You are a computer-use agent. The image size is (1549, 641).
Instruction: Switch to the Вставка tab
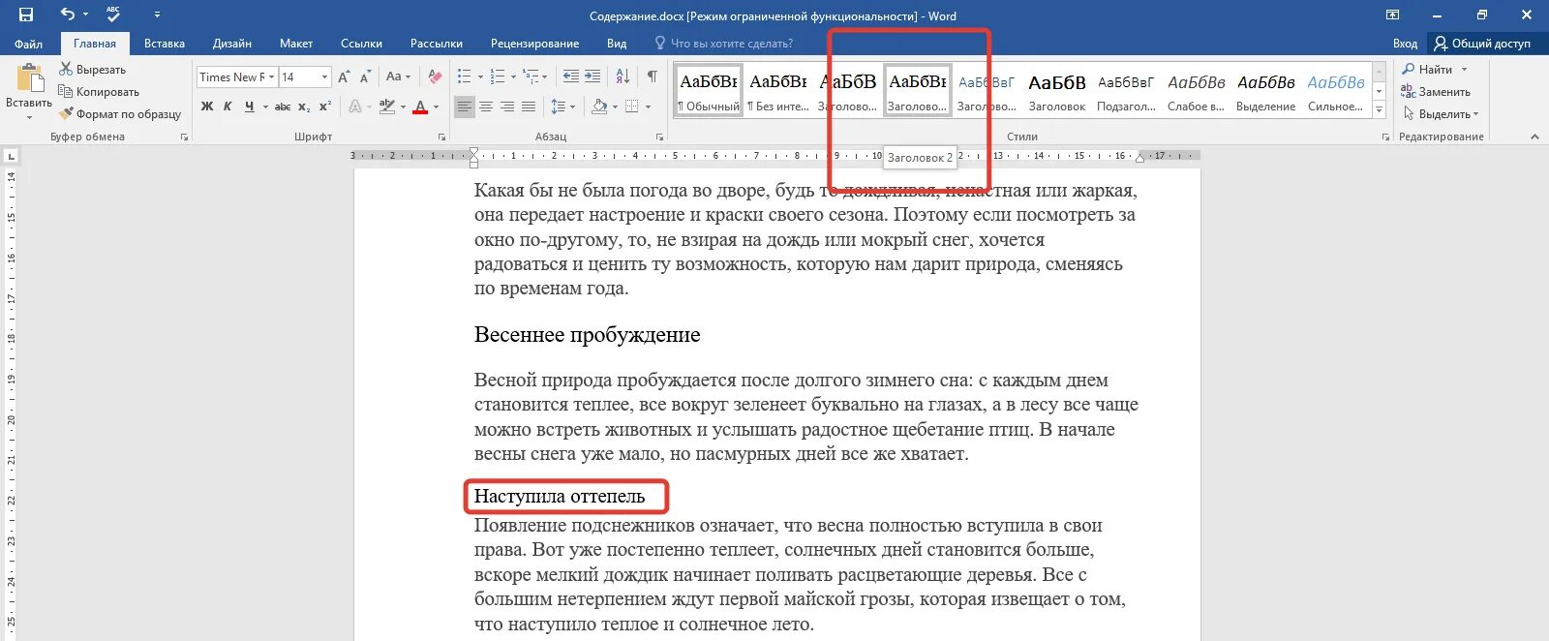[165, 44]
